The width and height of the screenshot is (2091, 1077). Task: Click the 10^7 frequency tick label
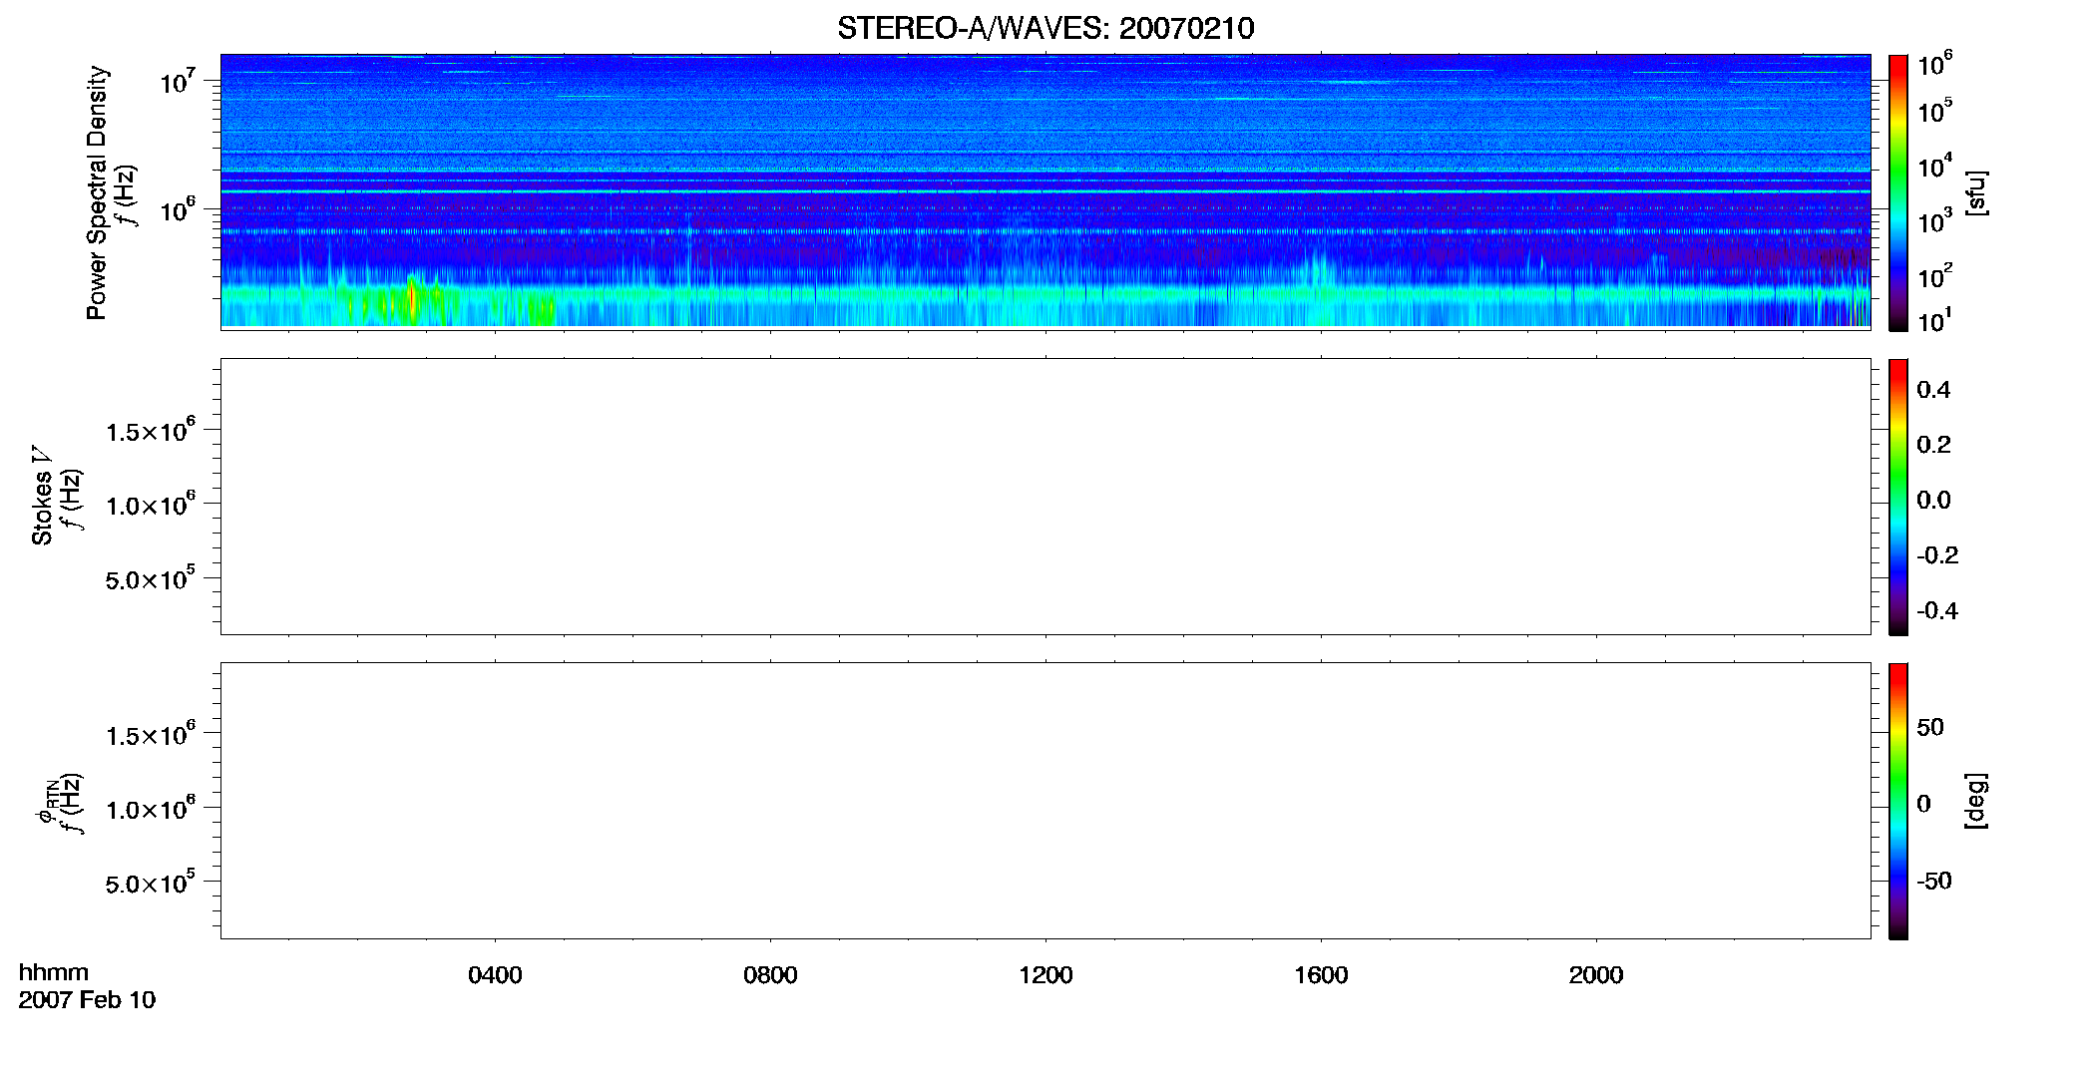(178, 81)
